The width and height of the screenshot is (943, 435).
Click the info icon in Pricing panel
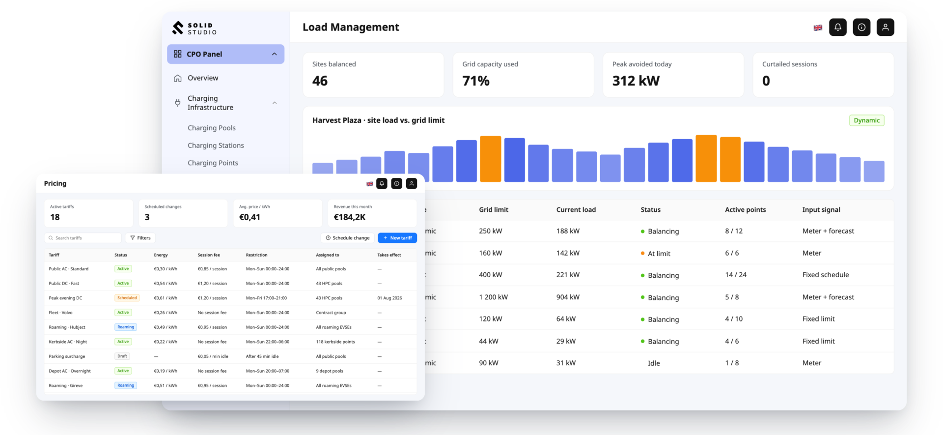pos(397,183)
